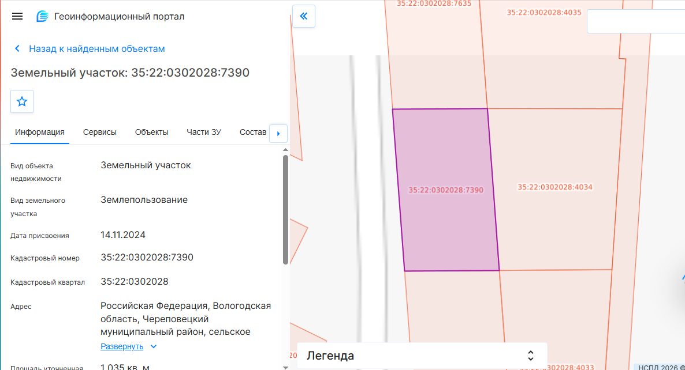The image size is (685, 370).
Task: Switch to the Сервисы tab
Action: 99,132
